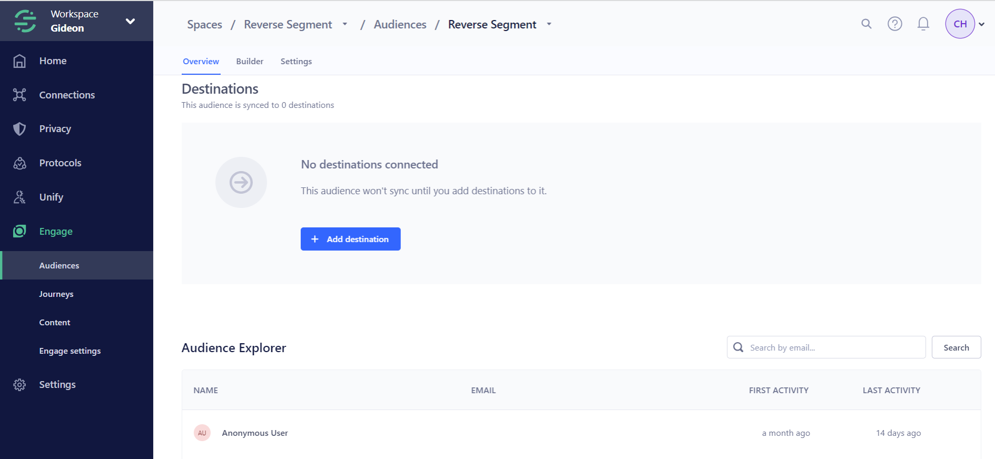This screenshot has width=995, height=459.
Task: Open the Home section in the sidebar
Action: 53,61
